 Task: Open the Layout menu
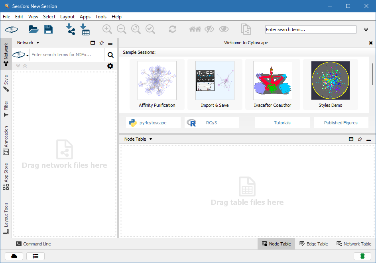point(67,17)
